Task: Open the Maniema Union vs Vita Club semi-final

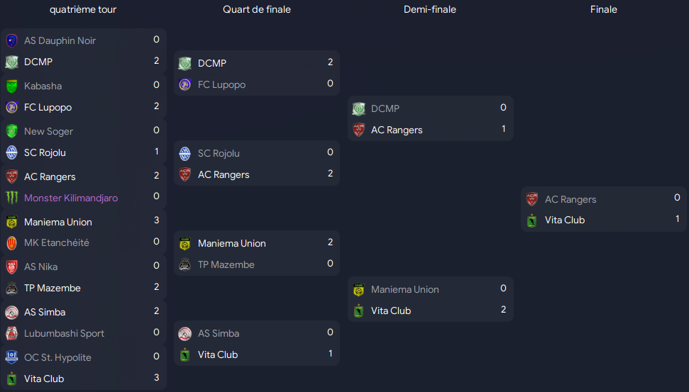Action: point(431,299)
